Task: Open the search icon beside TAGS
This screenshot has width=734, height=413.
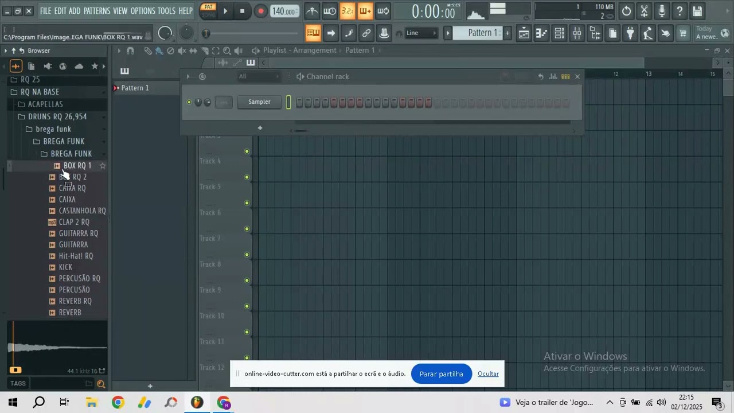Action: (x=101, y=384)
